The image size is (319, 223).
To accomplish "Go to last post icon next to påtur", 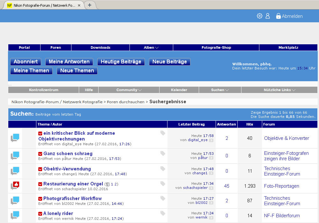I will click(x=211, y=158).
